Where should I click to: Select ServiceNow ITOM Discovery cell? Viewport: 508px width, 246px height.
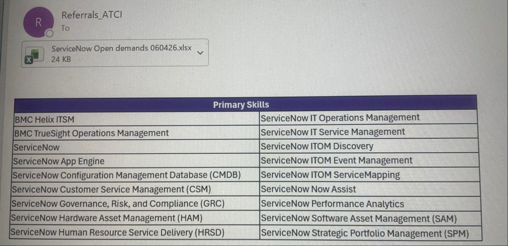coord(369,146)
